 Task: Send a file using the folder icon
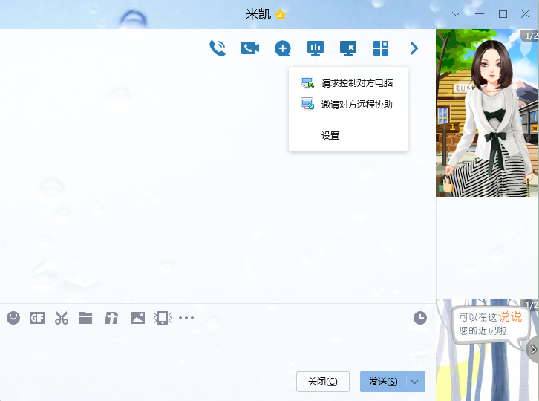(85, 318)
